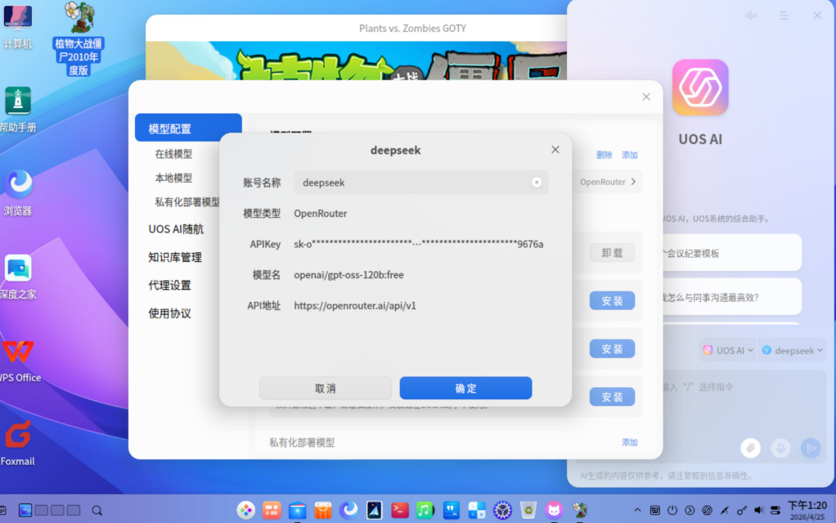The width and height of the screenshot is (836, 523).
Task: Switch to the first workspace thumbnail
Action: [x=25, y=510]
